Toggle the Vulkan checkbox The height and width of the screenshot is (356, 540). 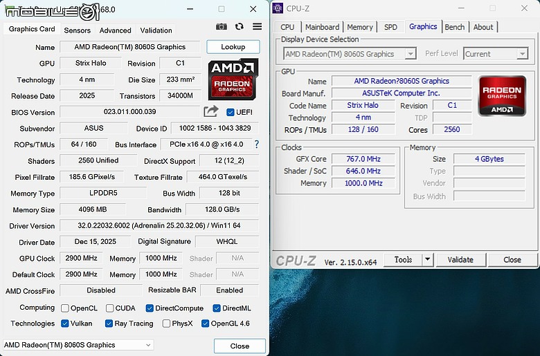65,324
